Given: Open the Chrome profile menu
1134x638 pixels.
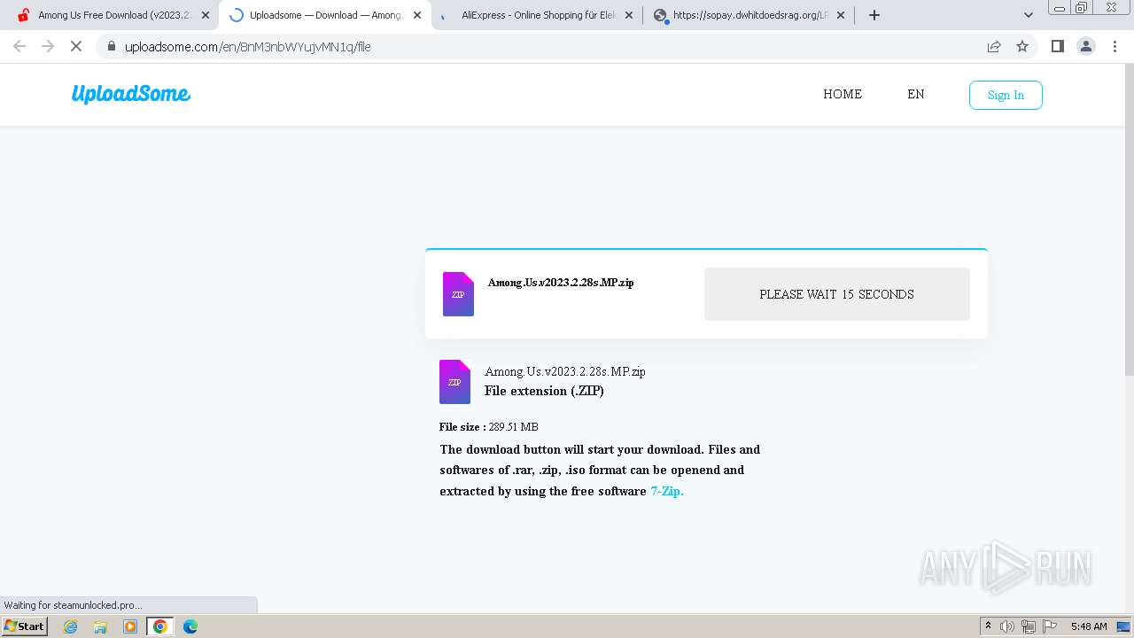Looking at the screenshot, I should coord(1086,46).
